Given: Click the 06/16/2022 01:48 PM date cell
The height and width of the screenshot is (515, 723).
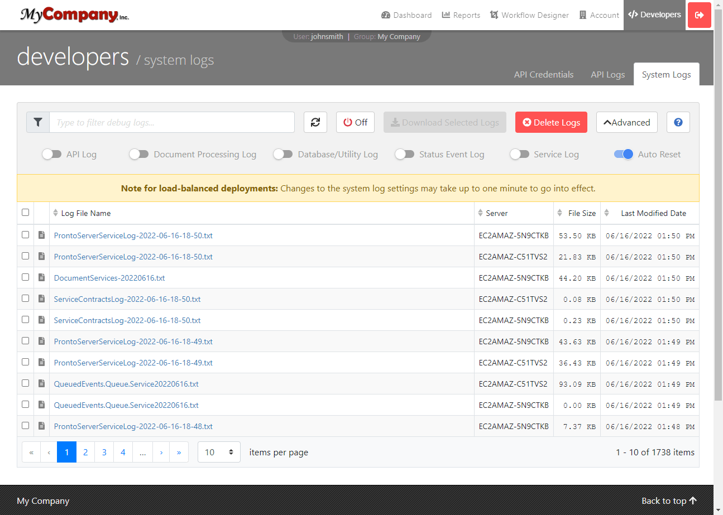Looking at the screenshot, I should pos(650,426).
